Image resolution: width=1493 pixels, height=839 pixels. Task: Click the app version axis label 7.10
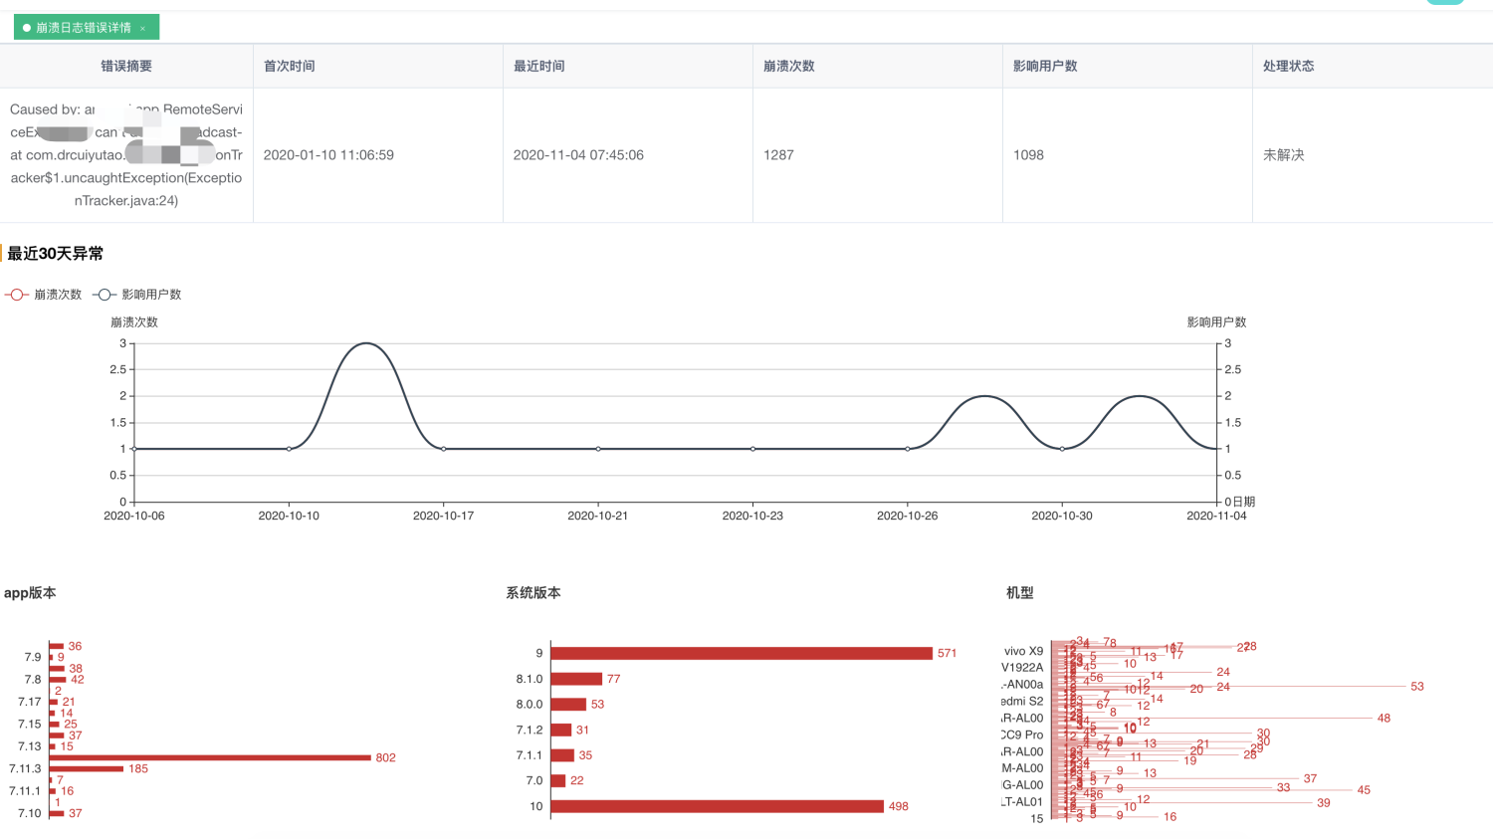tap(30, 813)
